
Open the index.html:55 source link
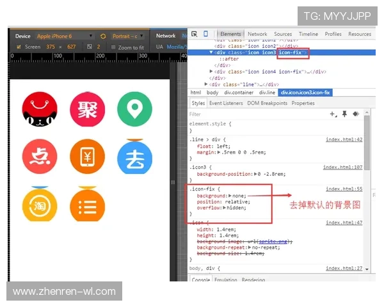[344, 189]
